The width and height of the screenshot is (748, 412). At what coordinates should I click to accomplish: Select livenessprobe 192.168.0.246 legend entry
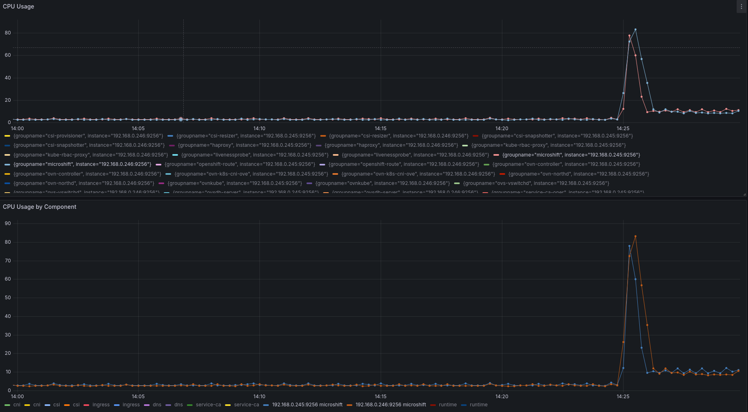click(416, 155)
